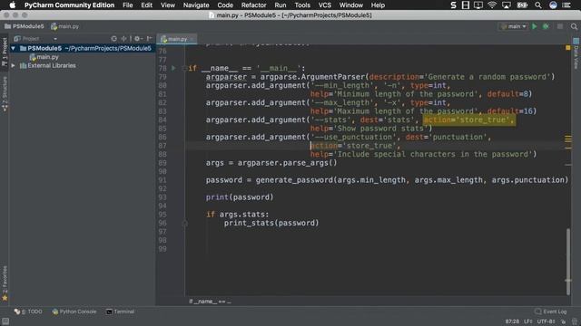Open the Event Log

click(x=551, y=312)
